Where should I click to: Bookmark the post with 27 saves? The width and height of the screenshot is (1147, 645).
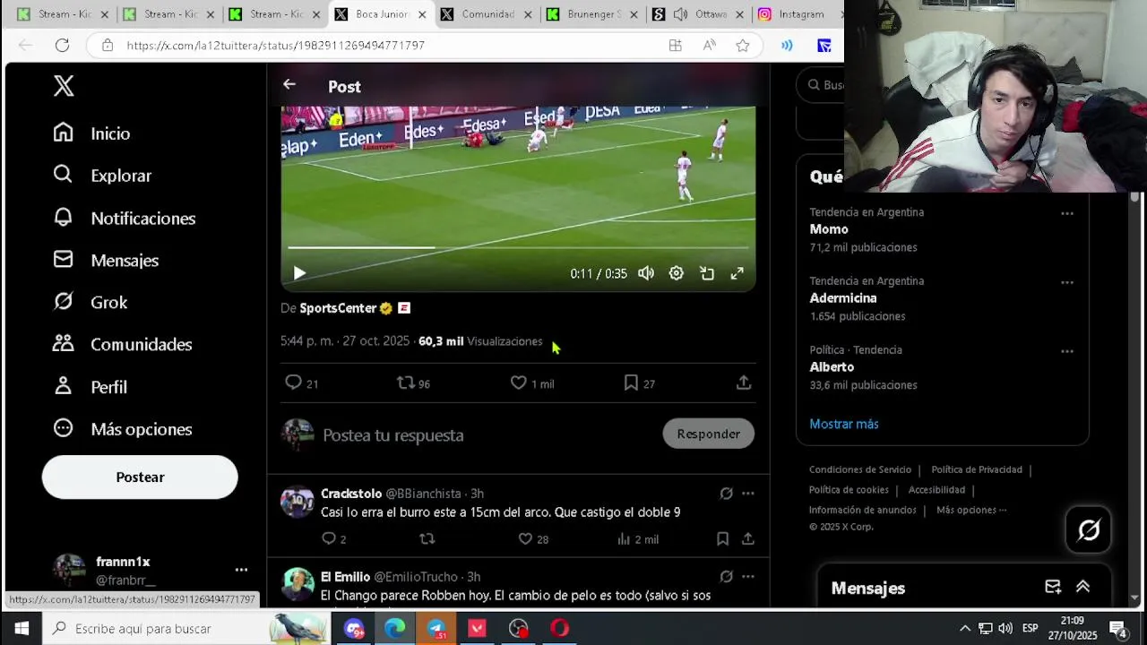click(x=639, y=383)
